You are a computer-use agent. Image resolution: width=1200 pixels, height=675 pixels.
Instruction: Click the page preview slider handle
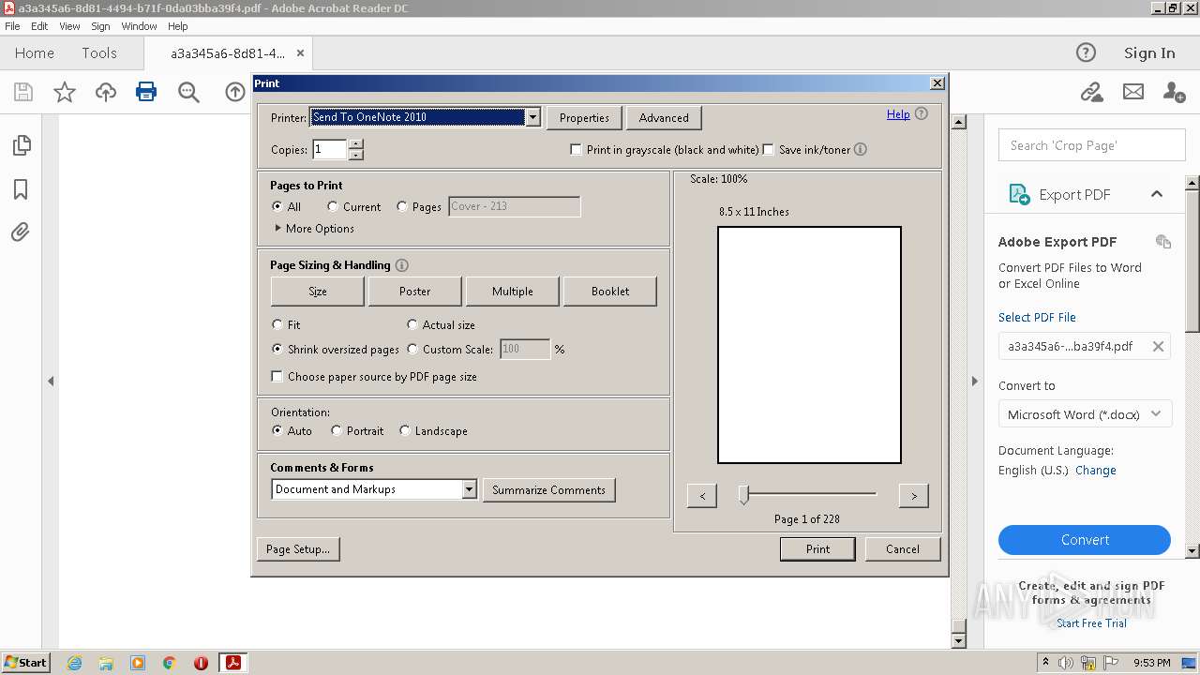pos(743,494)
